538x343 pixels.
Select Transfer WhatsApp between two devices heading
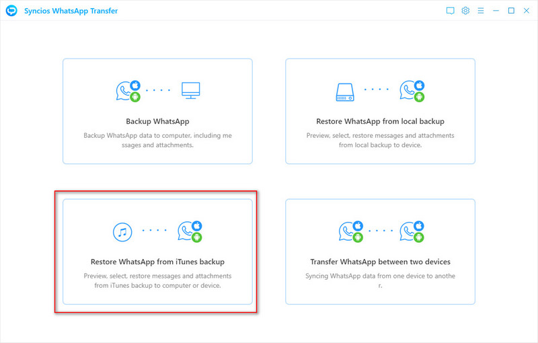coord(380,262)
